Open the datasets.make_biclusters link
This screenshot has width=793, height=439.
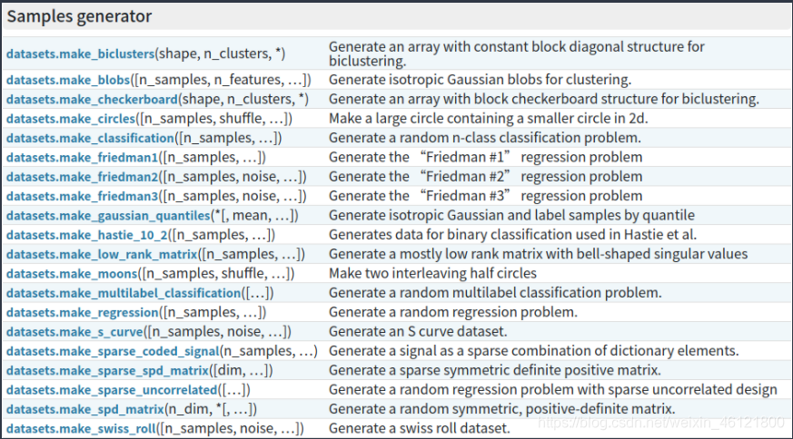click(80, 54)
